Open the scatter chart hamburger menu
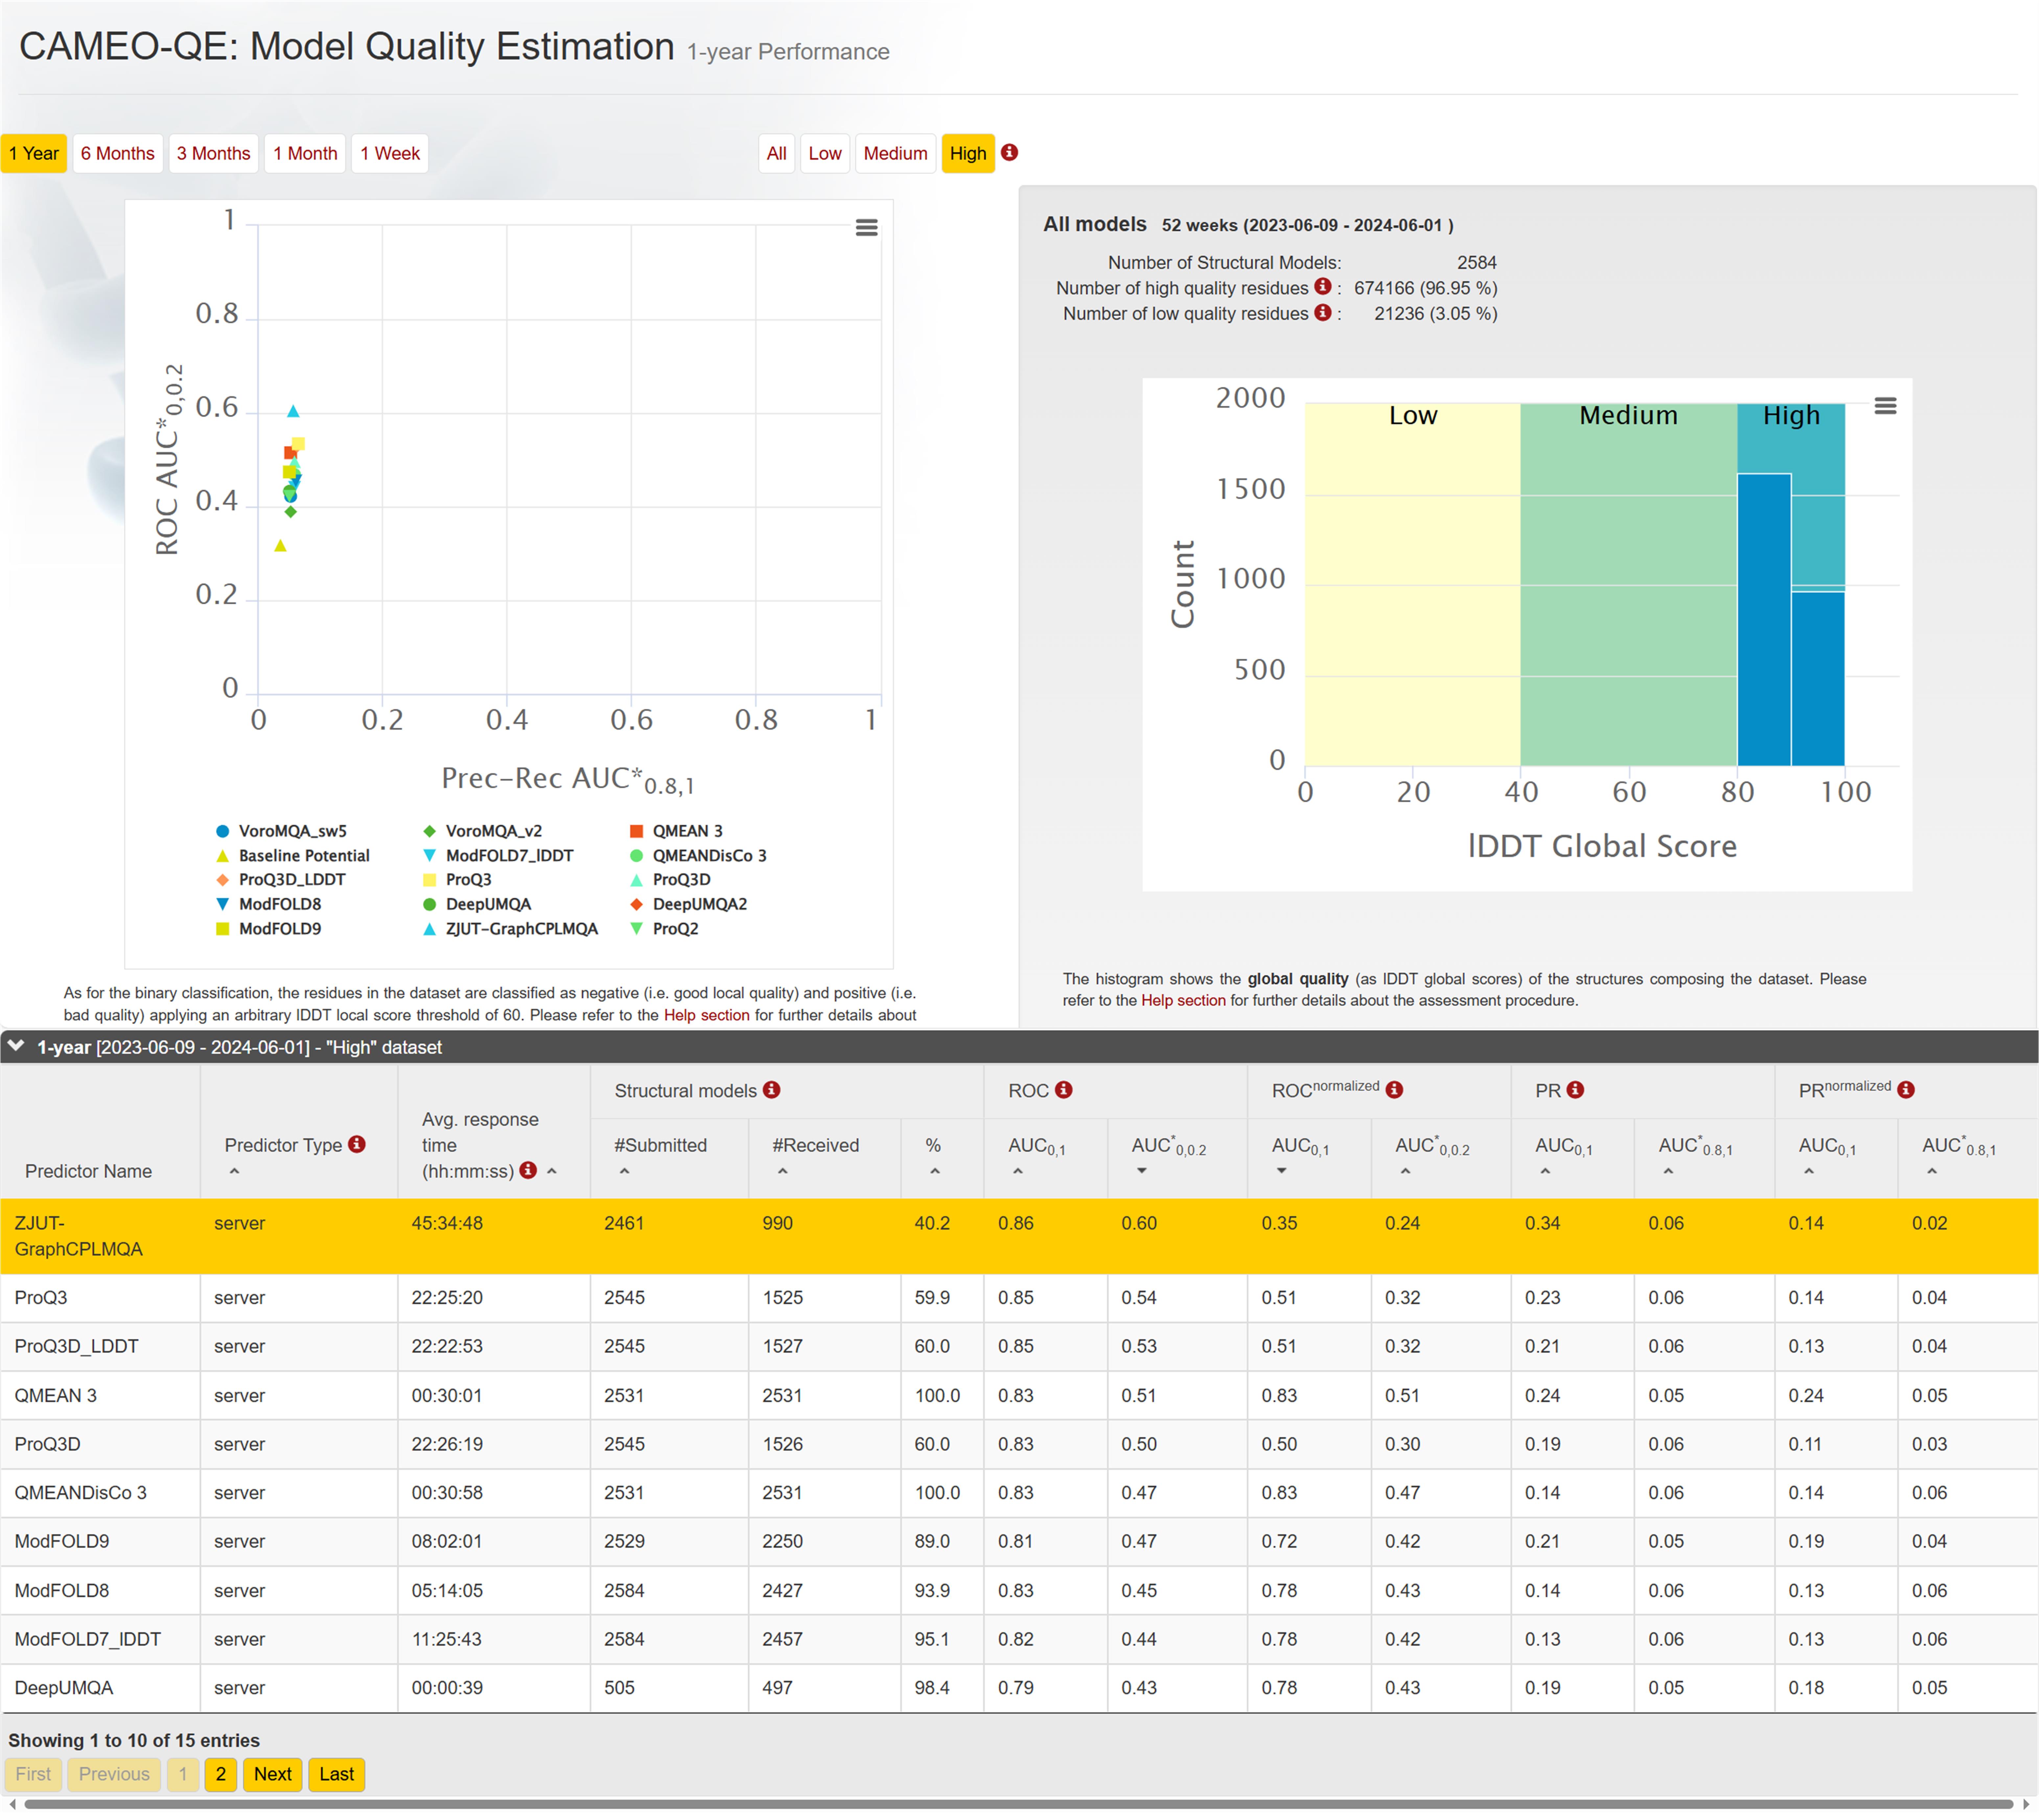 click(866, 228)
